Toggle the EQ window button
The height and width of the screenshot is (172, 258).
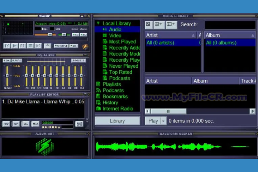(x=76, y=35)
